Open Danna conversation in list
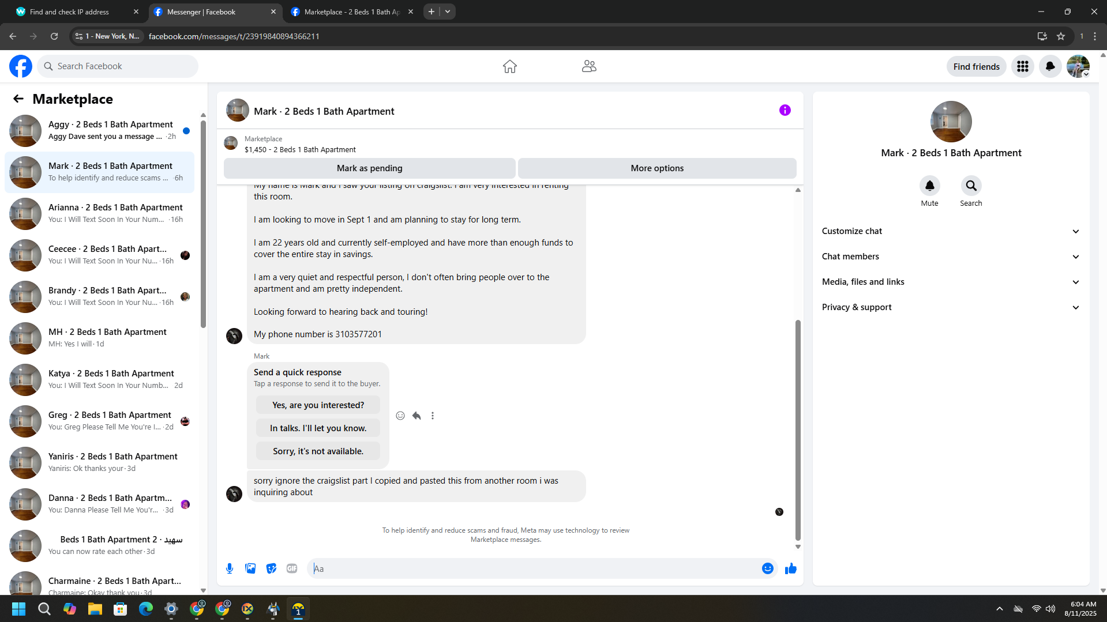The image size is (1107, 622). pyautogui.click(x=99, y=504)
